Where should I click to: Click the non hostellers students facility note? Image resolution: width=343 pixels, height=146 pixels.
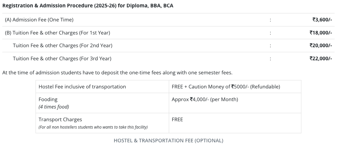[x=93, y=127]
